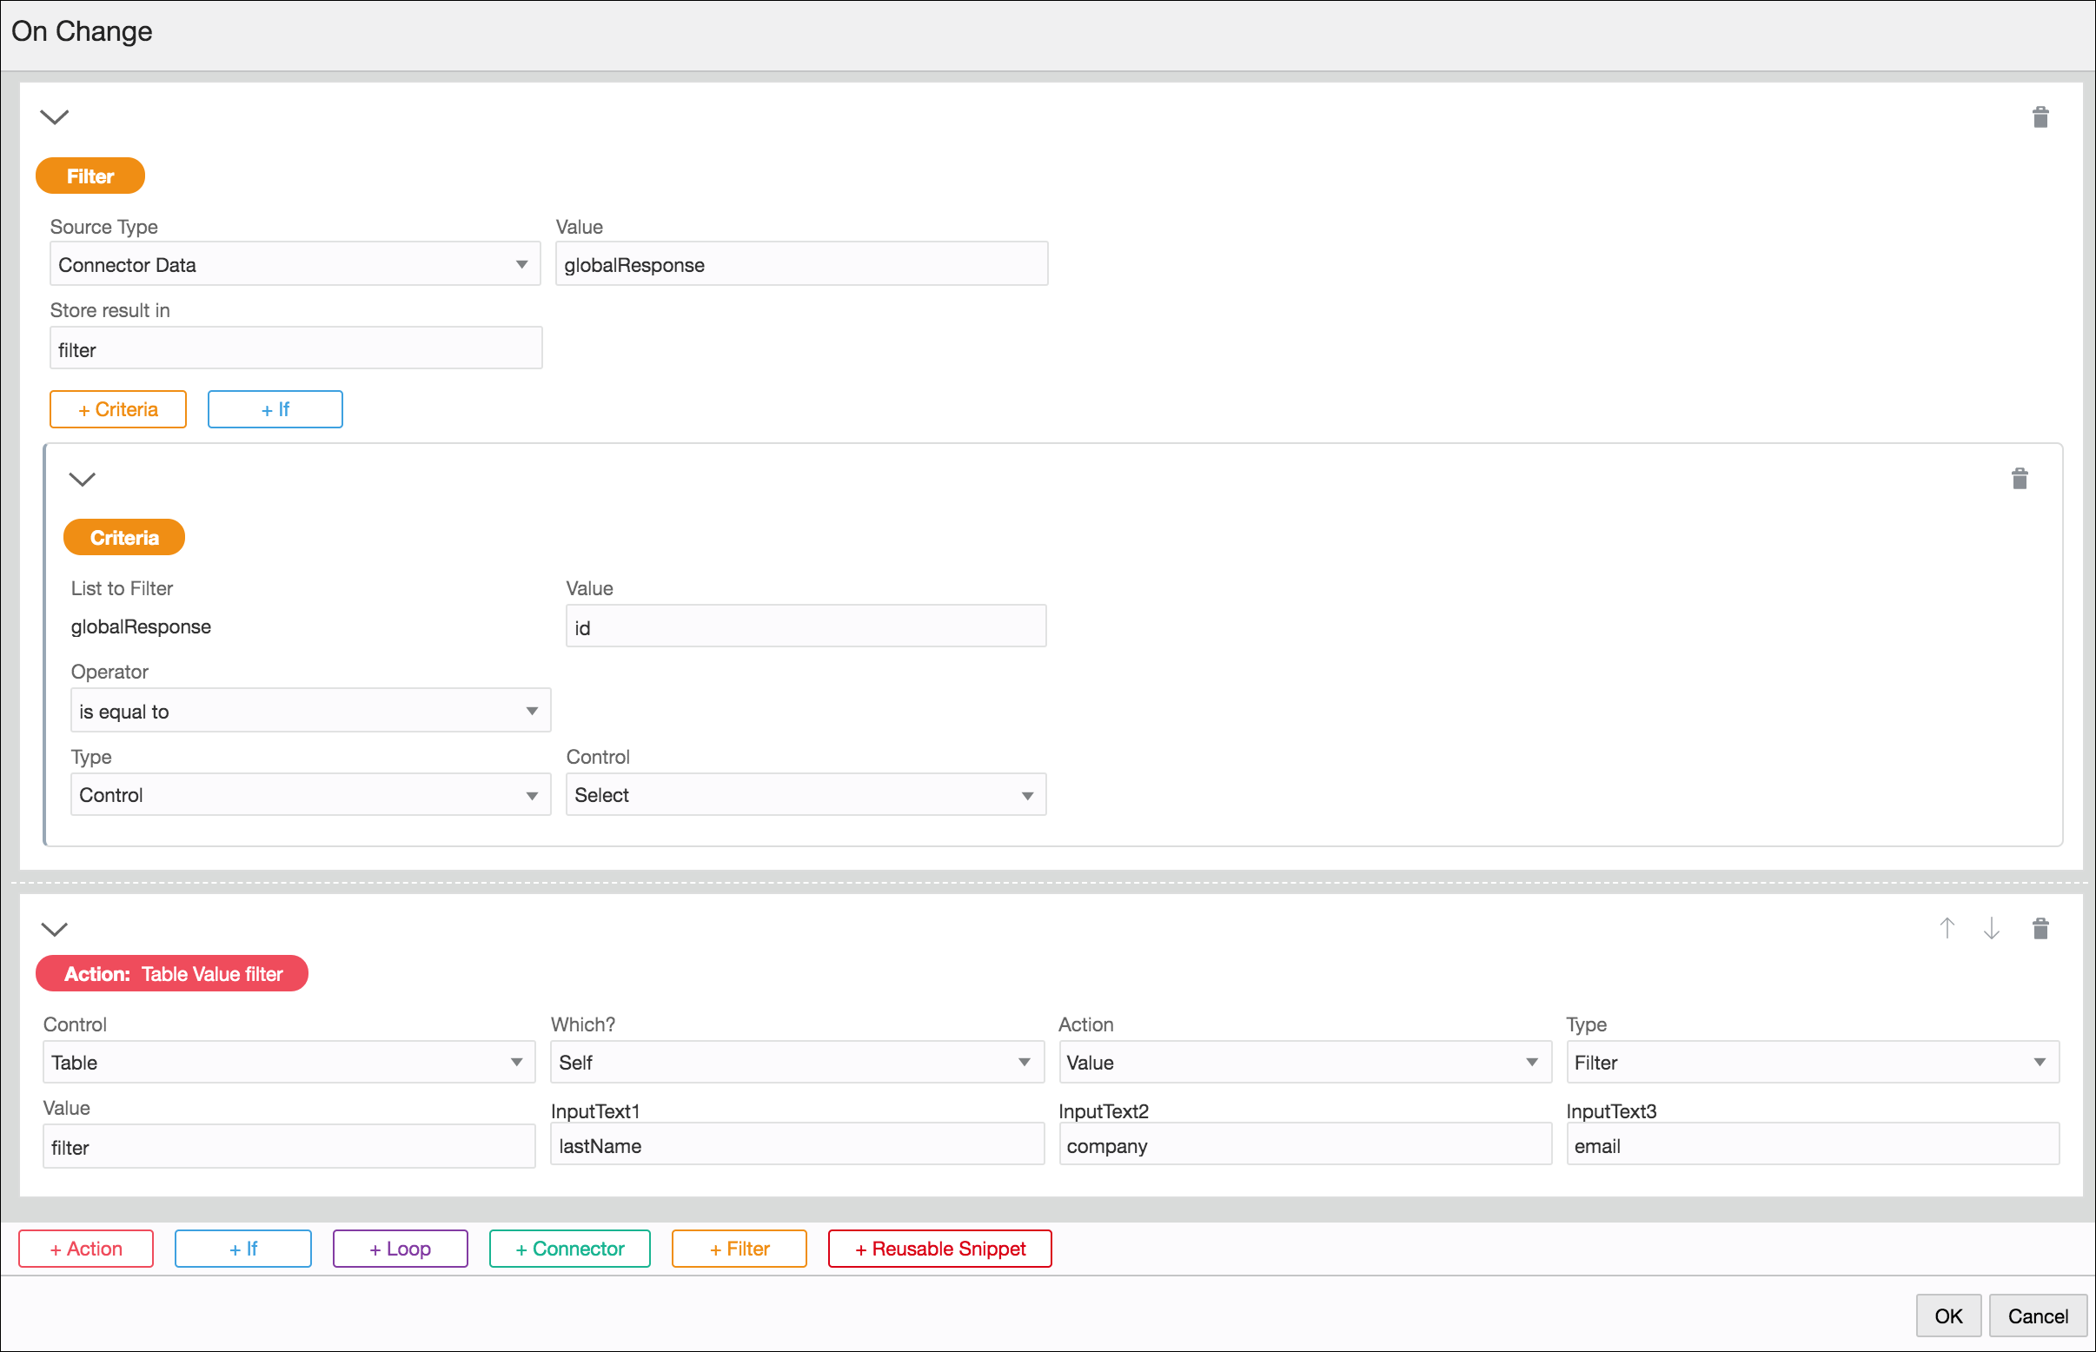Add a Loop to the workflow
The width and height of the screenshot is (2096, 1352).
click(x=400, y=1248)
